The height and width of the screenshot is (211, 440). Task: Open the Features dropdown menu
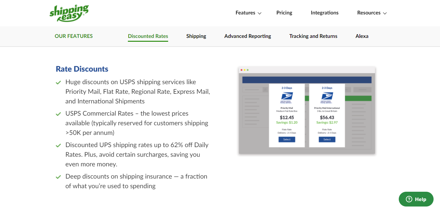coord(248,13)
